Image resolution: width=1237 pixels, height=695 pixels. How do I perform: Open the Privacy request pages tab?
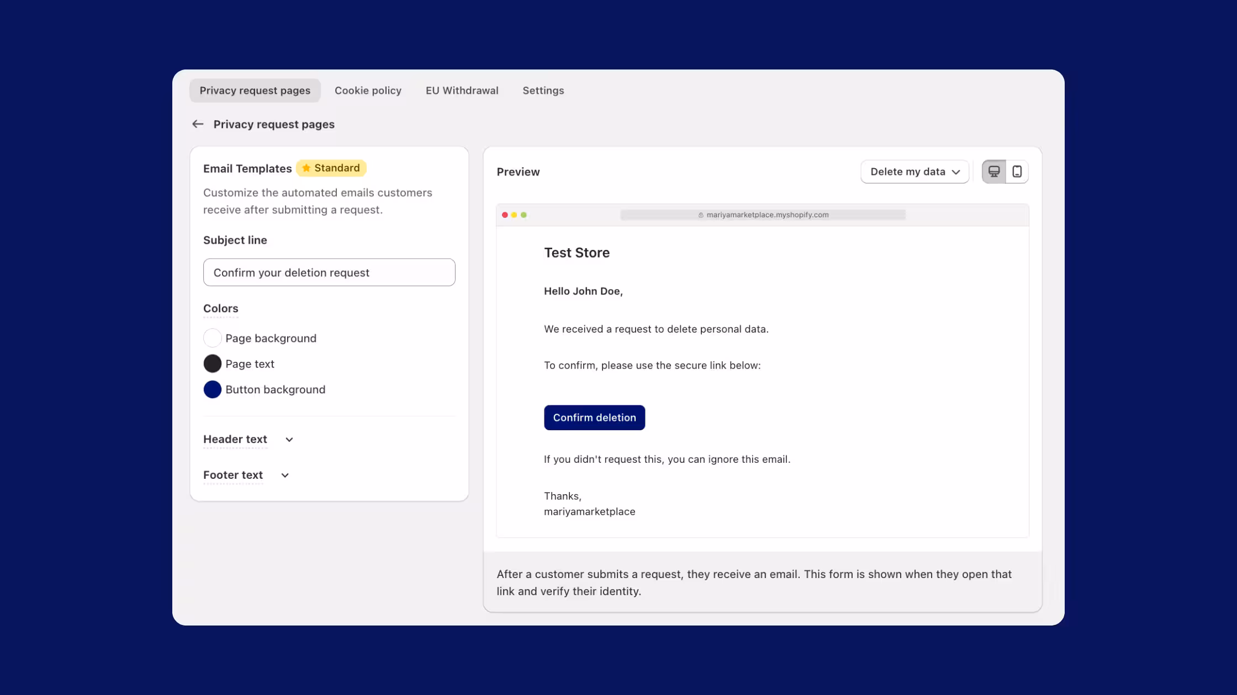(255, 90)
